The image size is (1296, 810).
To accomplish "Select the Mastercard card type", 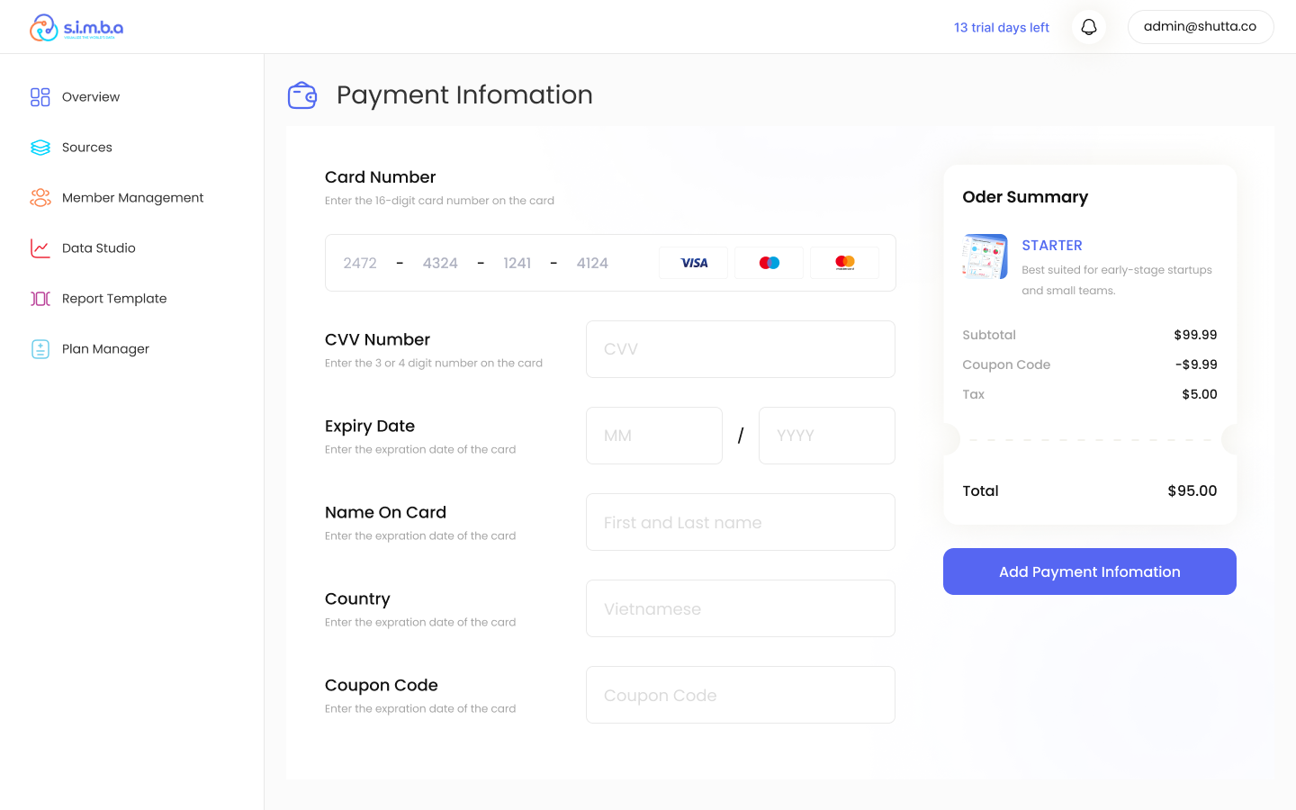I will pyautogui.click(x=845, y=263).
